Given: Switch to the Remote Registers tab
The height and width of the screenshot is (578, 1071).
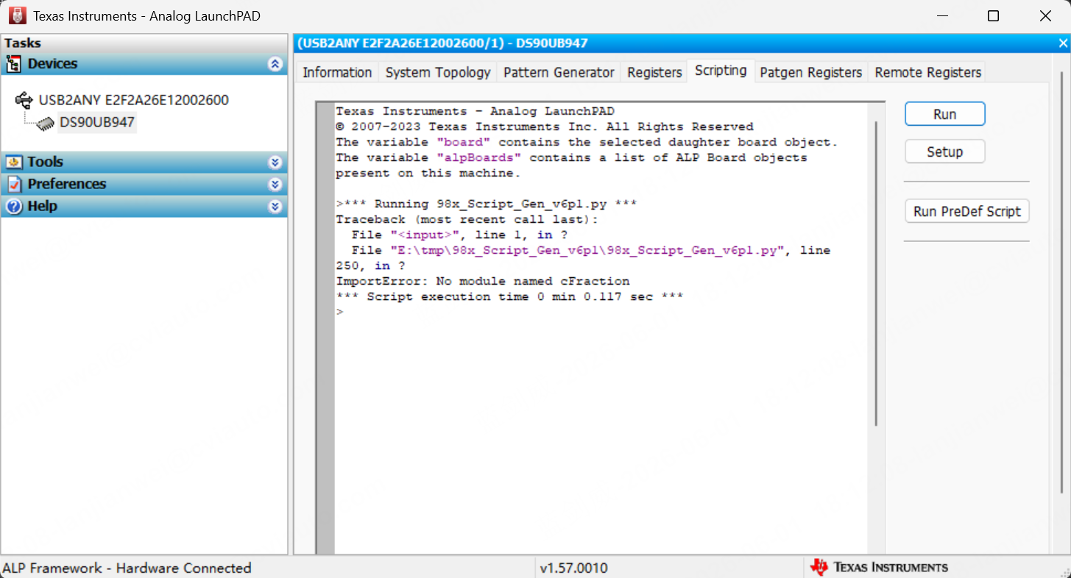Looking at the screenshot, I should coord(927,72).
